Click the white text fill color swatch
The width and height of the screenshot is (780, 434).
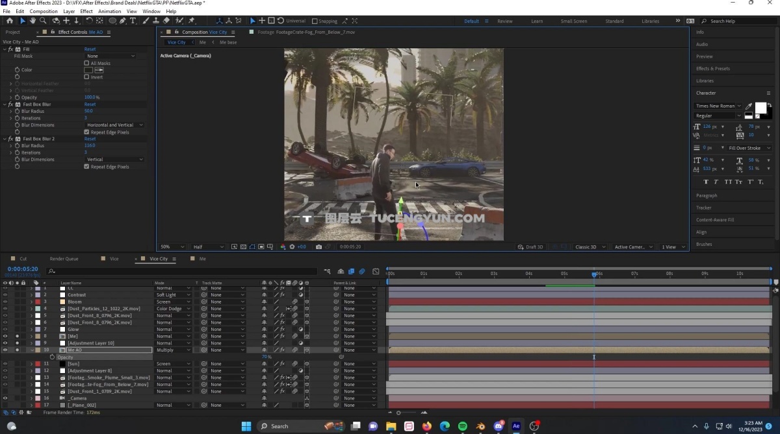pyautogui.click(x=760, y=108)
